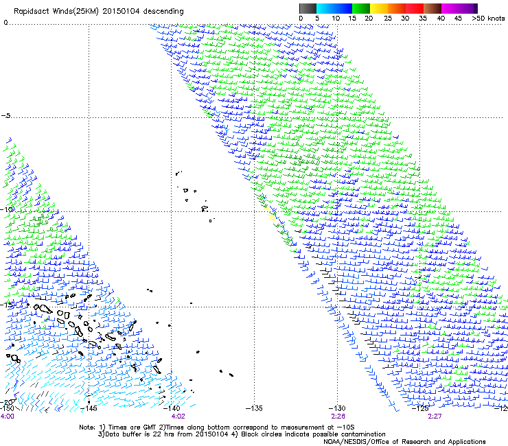
Task: Click the '10' label under the color bar
Action: click(x=336, y=19)
